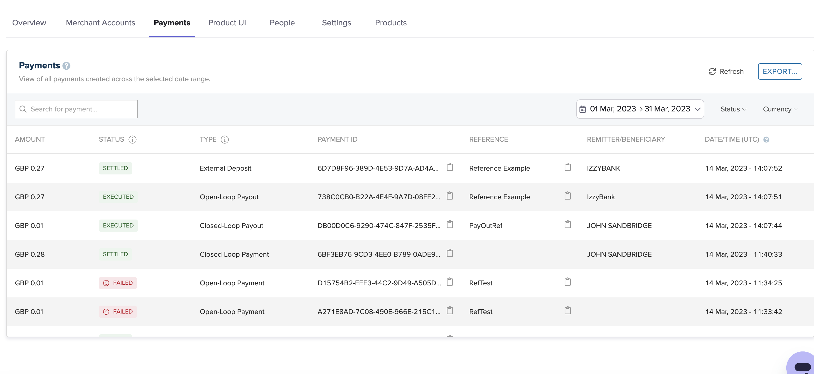The width and height of the screenshot is (814, 374).
Task: Click the DATE/TIME (UTC) help icon
Action: point(766,140)
